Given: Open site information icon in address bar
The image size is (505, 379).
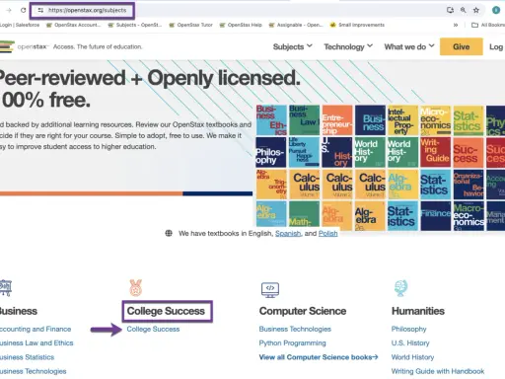Looking at the screenshot, I should pos(40,10).
